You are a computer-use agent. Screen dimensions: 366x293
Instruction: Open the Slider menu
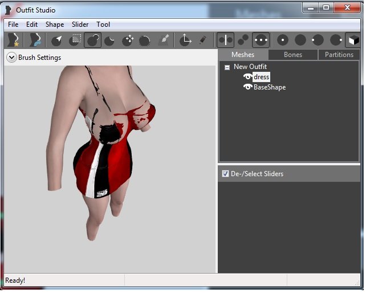80,25
